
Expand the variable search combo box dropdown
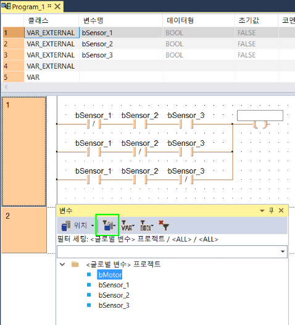coord(283,251)
